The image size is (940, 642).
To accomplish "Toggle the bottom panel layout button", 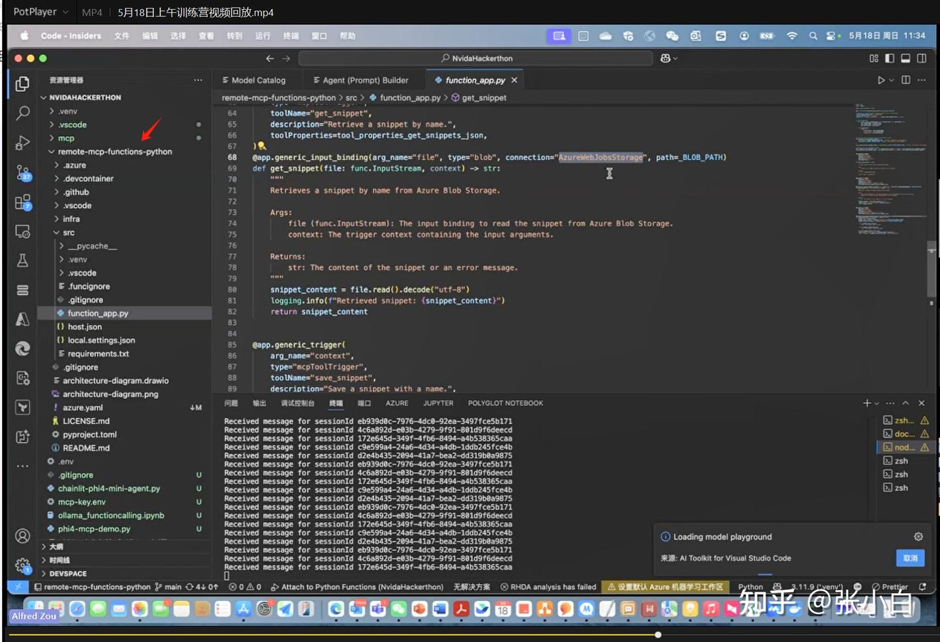I will click(905, 59).
